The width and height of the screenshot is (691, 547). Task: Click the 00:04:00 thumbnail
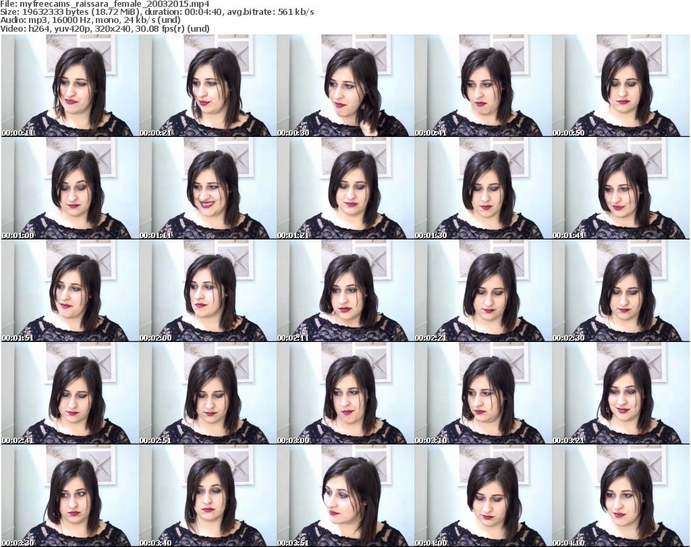(x=482, y=496)
